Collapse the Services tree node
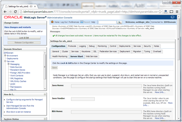182x122 pixels. pyautogui.click(x=5, y=61)
